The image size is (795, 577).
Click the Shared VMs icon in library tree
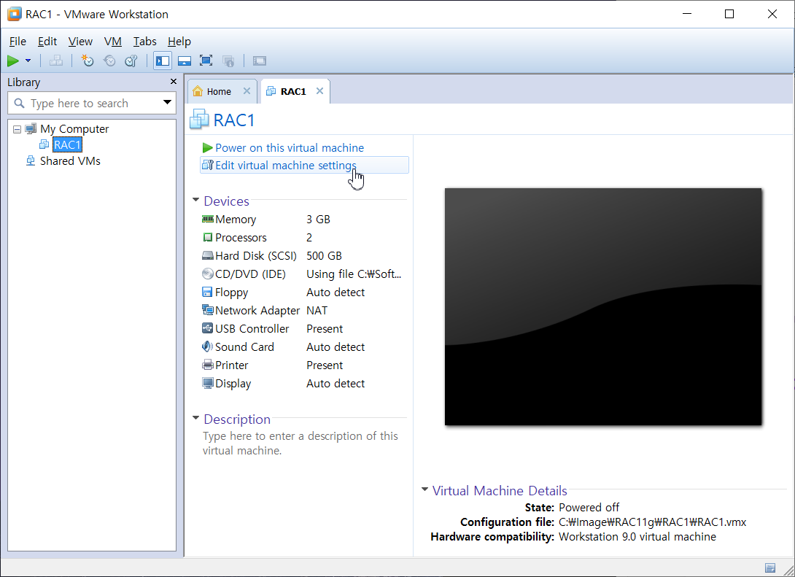[x=31, y=160]
